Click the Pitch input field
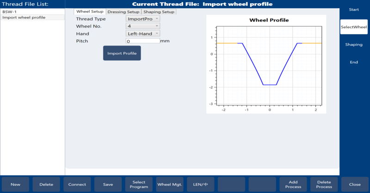Screen dimensions: 370x193 143,41
